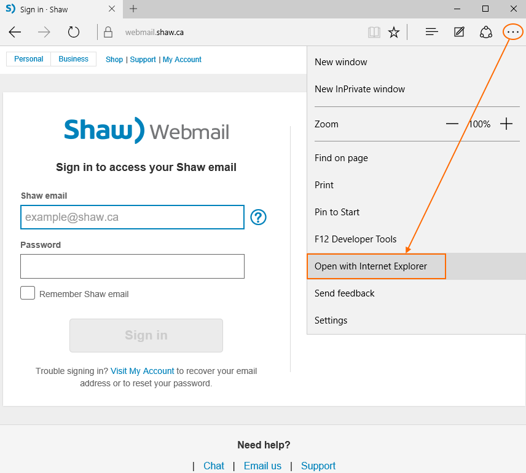The width and height of the screenshot is (526, 473).
Task: Open the Hub three-lines icon
Action: coord(432,32)
